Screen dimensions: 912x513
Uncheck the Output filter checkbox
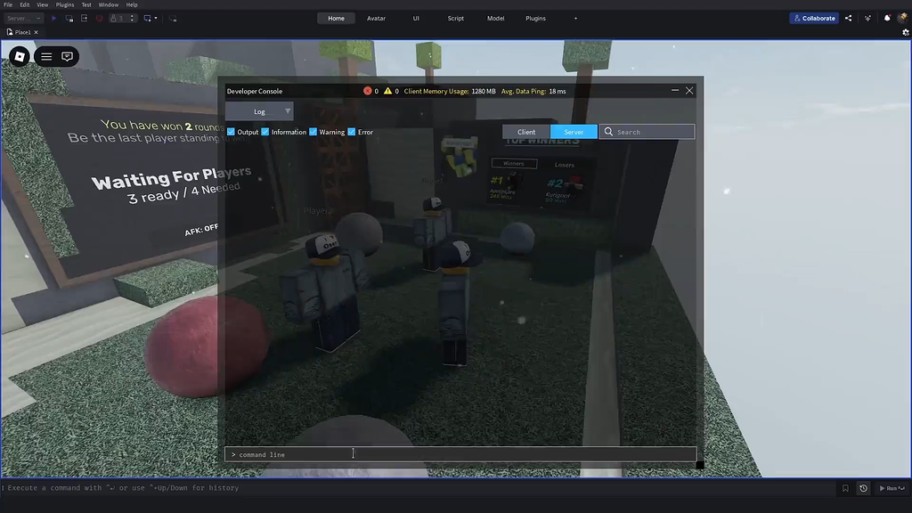click(231, 132)
